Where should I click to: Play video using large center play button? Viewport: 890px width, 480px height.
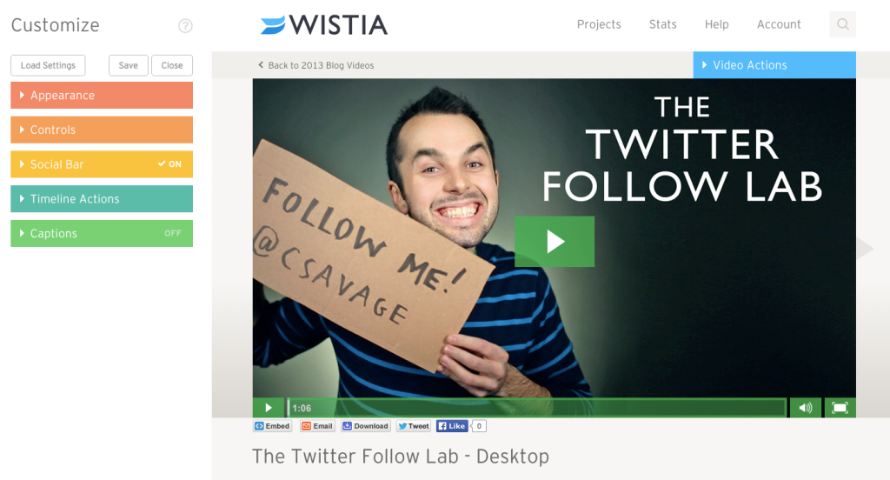(x=555, y=242)
